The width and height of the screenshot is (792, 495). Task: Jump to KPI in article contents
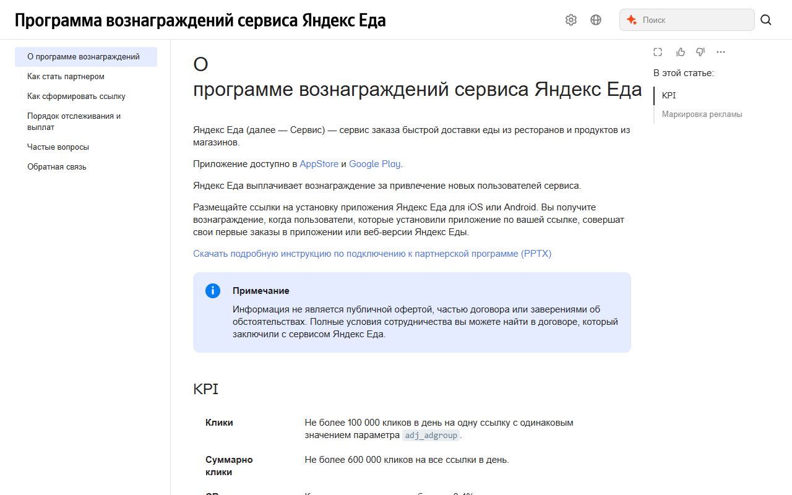[669, 96]
